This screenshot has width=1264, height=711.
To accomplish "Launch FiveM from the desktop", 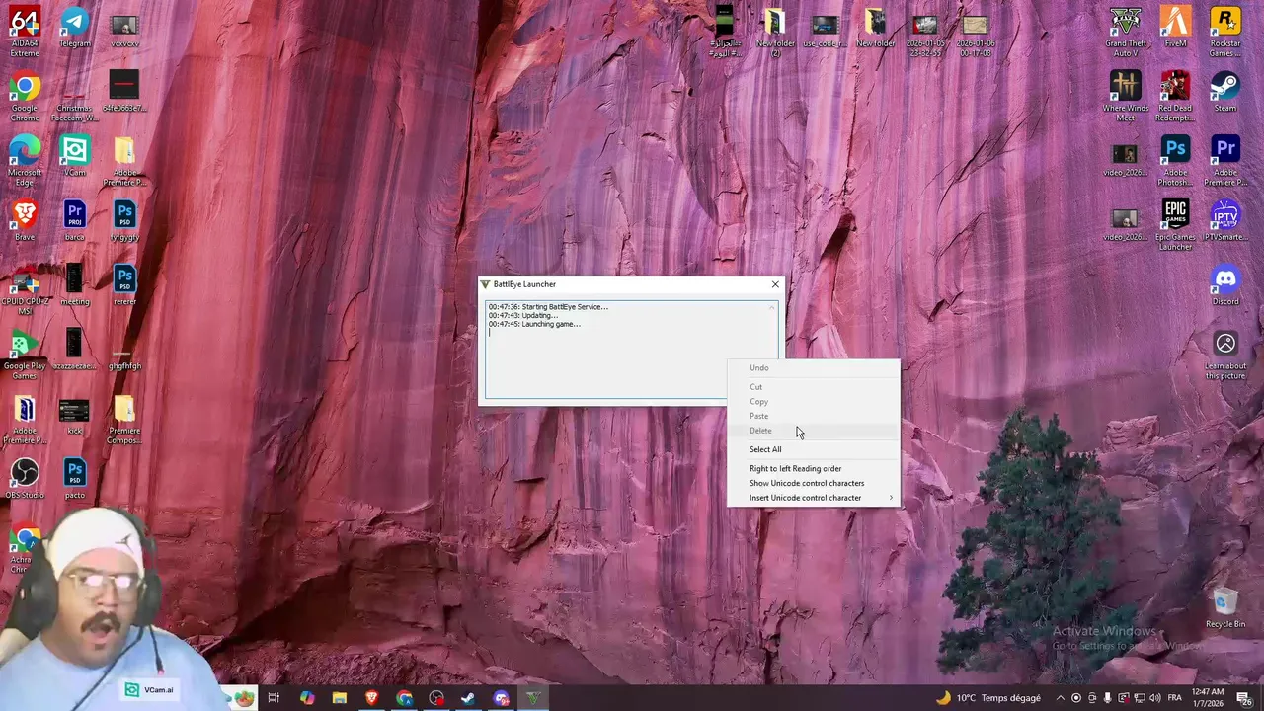I will click(x=1175, y=28).
